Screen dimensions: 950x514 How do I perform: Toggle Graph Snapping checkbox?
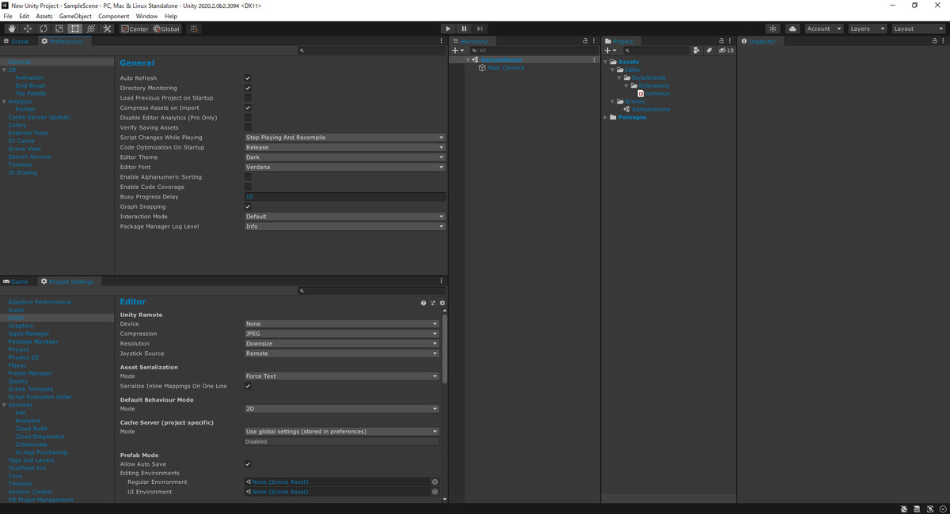(248, 206)
